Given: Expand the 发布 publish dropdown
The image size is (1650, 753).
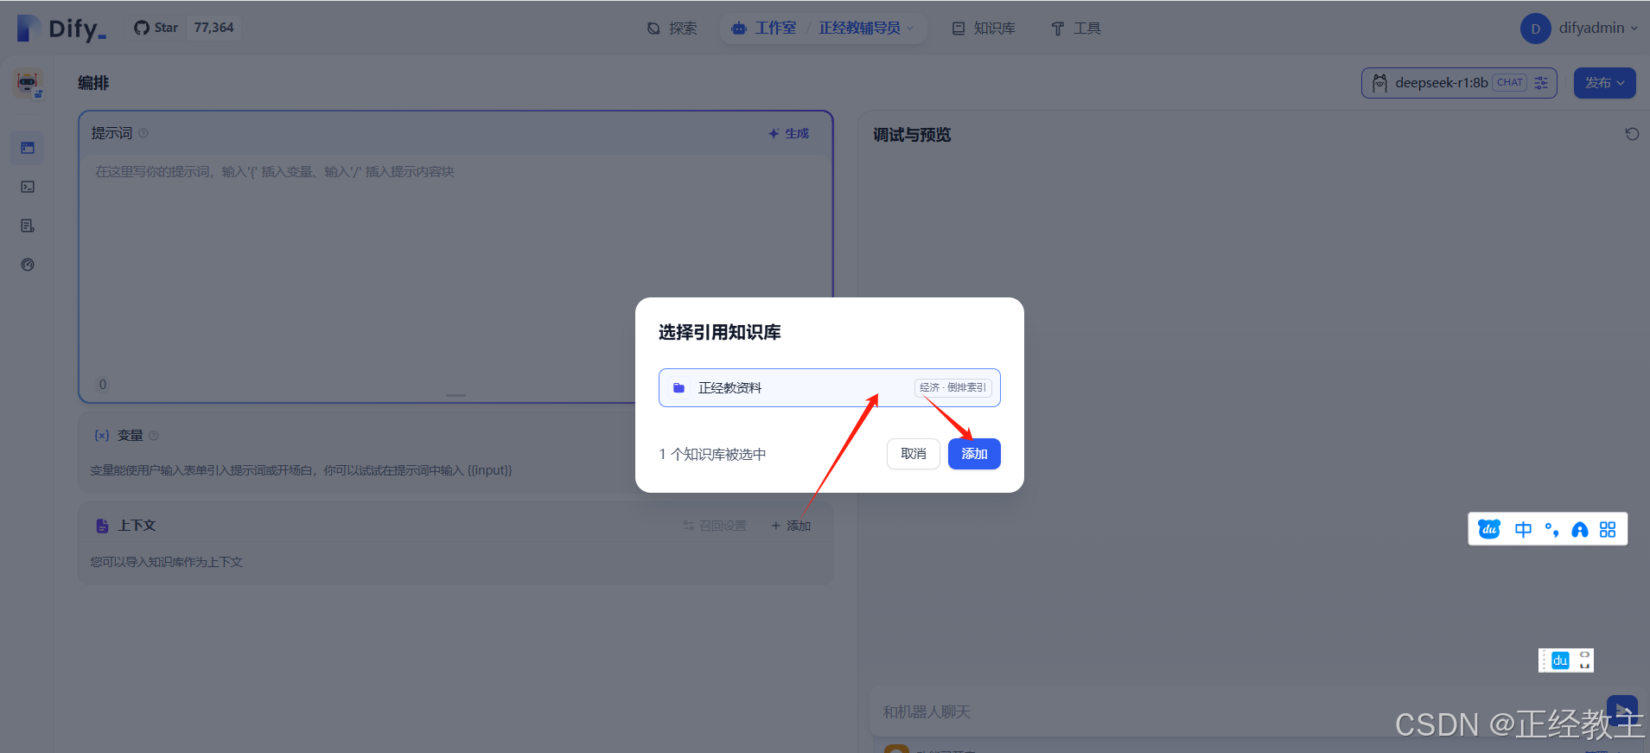Looking at the screenshot, I should [x=1604, y=83].
